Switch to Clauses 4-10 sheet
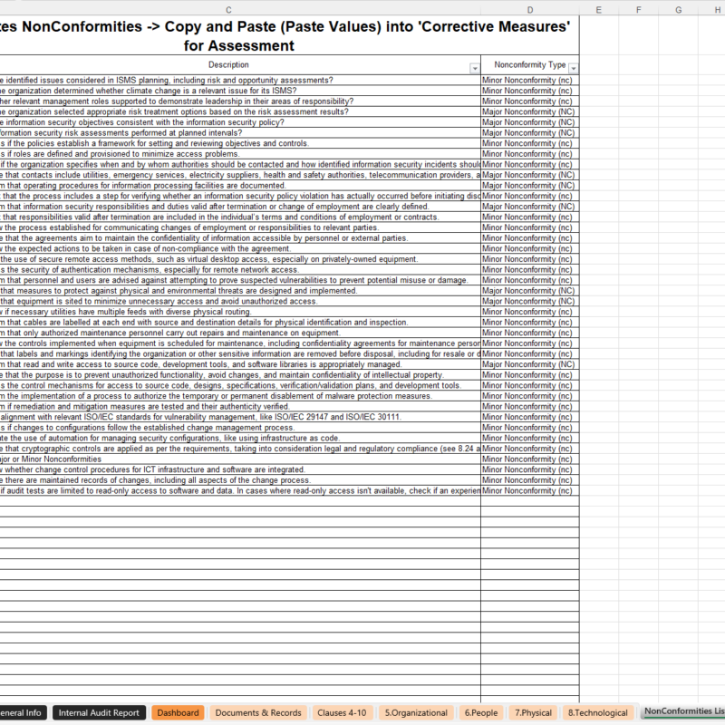 (x=342, y=713)
